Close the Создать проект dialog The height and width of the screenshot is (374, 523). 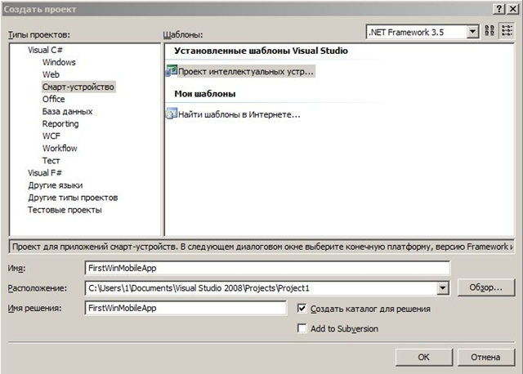pyautogui.click(x=512, y=9)
